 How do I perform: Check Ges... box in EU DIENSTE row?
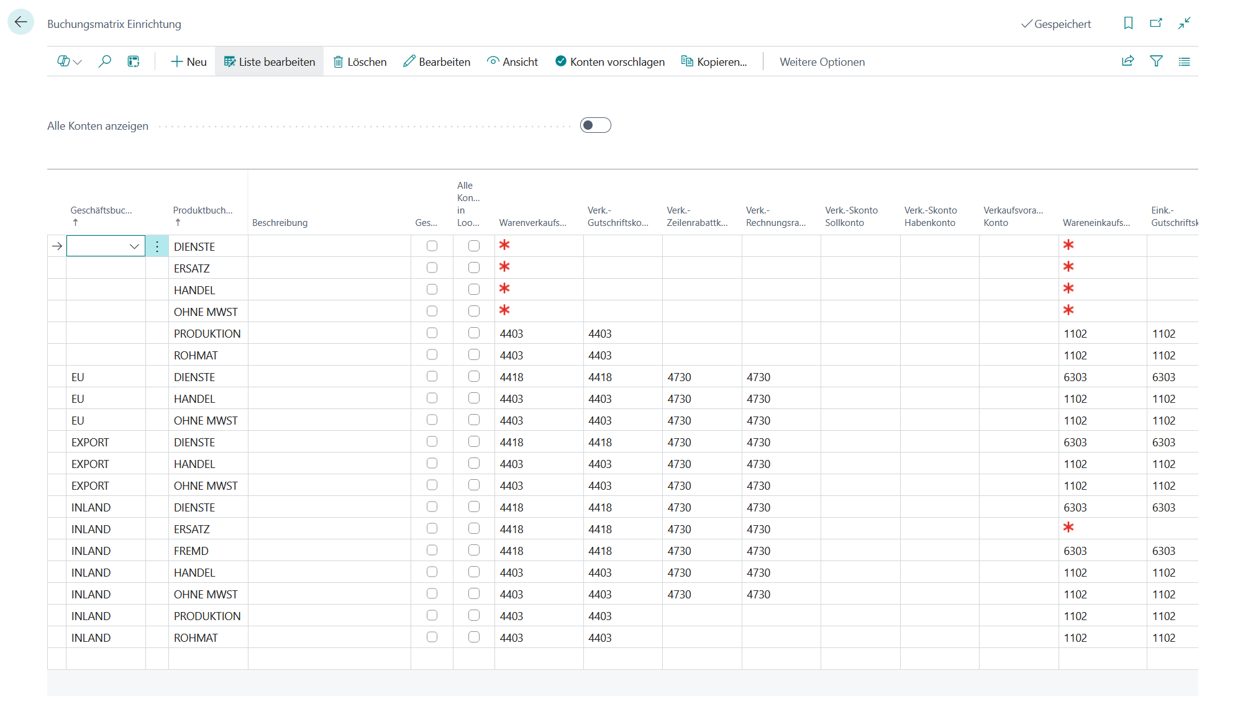coord(432,376)
